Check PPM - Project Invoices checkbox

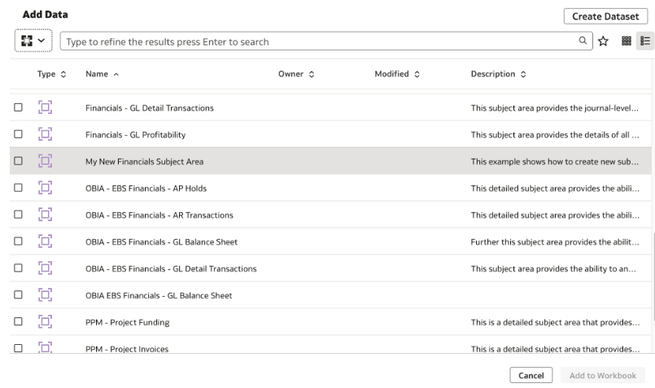click(18, 348)
